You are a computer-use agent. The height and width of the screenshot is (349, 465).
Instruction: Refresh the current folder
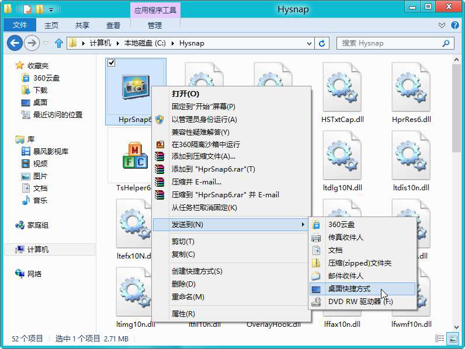pyautogui.click(x=322, y=44)
